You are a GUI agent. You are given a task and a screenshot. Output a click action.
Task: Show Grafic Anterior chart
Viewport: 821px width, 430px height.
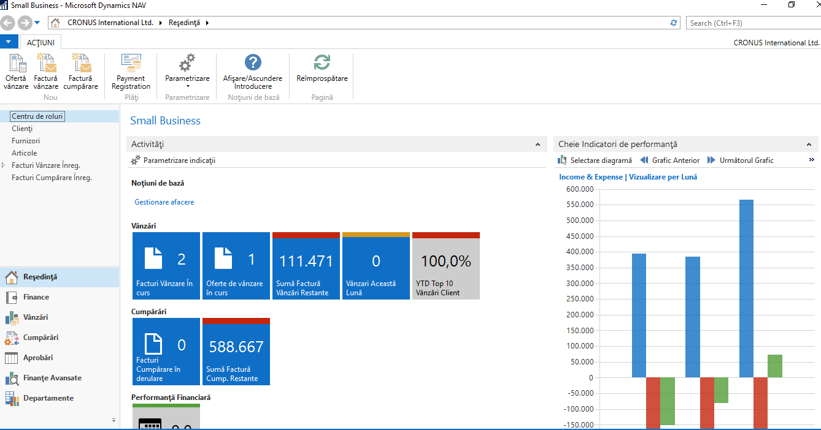(x=669, y=160)
